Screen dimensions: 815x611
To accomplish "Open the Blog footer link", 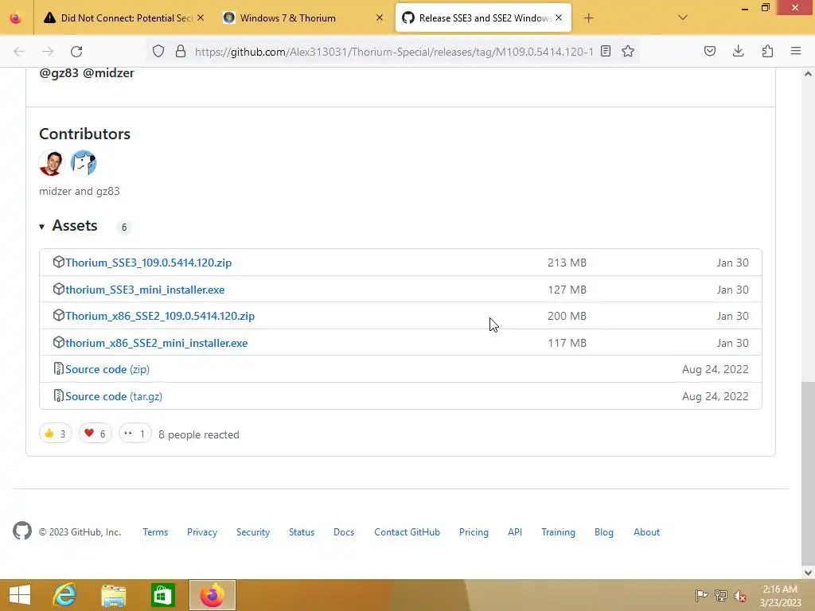I will point(604,532).
